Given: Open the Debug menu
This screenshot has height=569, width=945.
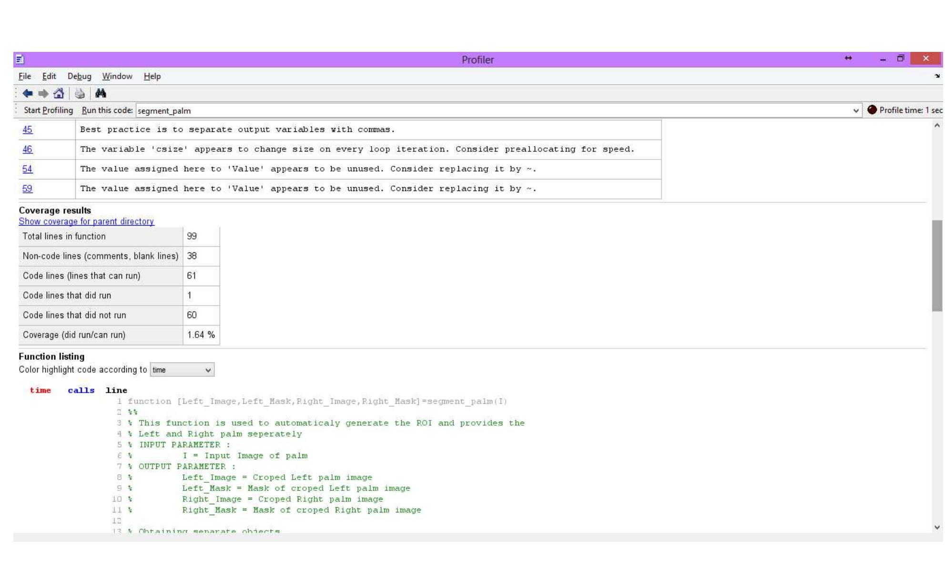Looking at the screenshot, I should pyautogui.click(x=79, y=76).
